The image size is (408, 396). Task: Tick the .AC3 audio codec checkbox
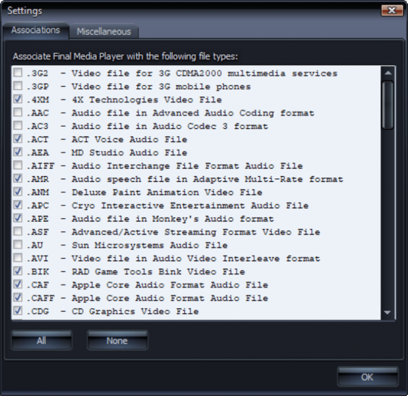pyautogui.click(x=18, y=126)
